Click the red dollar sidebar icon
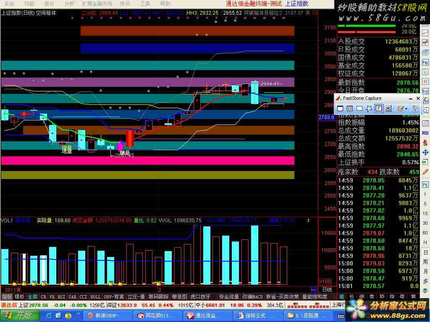 [425, 143]
